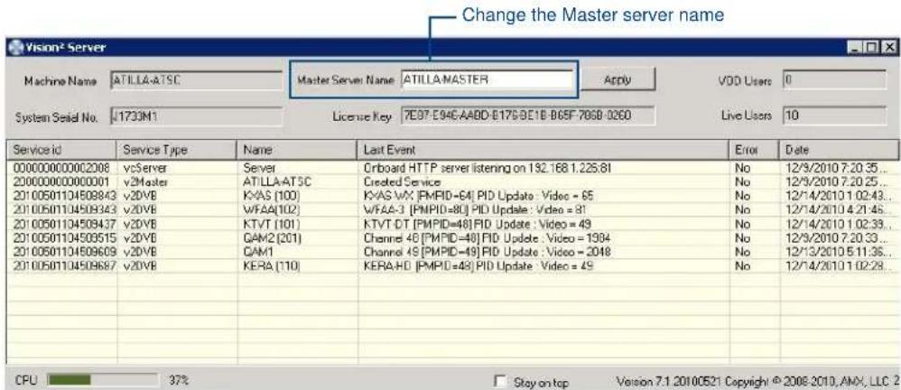Select the vcServer service row
Viewport: 901px width, 390px height.
[451, 168]
